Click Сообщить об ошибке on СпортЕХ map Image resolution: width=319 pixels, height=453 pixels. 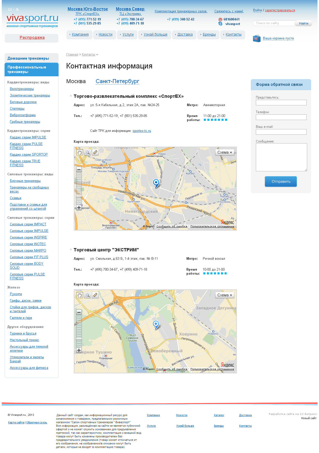172,226
